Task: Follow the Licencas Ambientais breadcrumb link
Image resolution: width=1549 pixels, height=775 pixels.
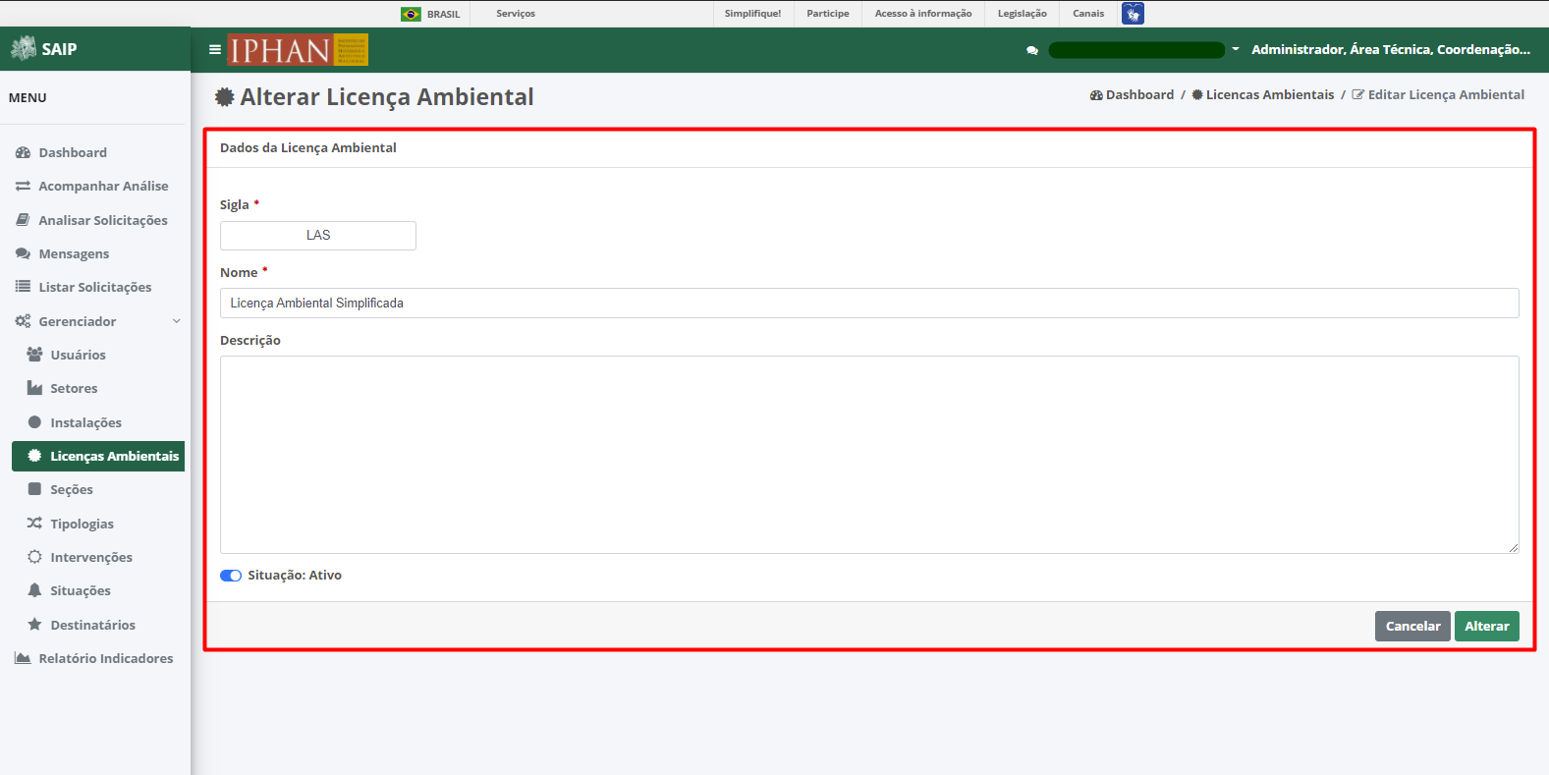Action: 1270,95
